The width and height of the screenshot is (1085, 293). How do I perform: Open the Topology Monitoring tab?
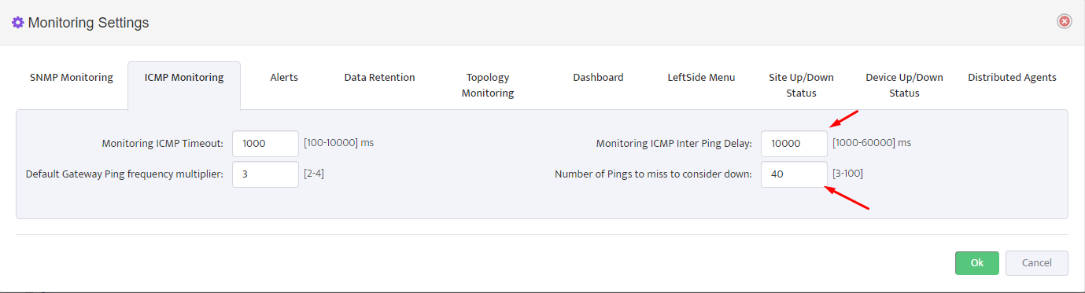coord(488,85)
